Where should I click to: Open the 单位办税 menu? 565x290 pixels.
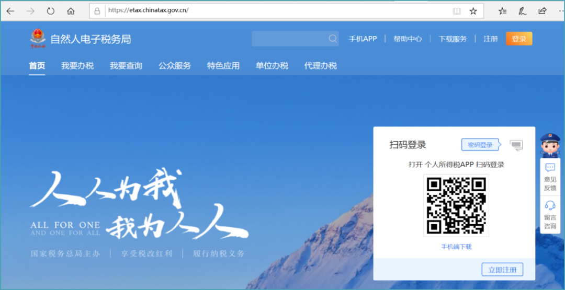(x=272, y=66)
